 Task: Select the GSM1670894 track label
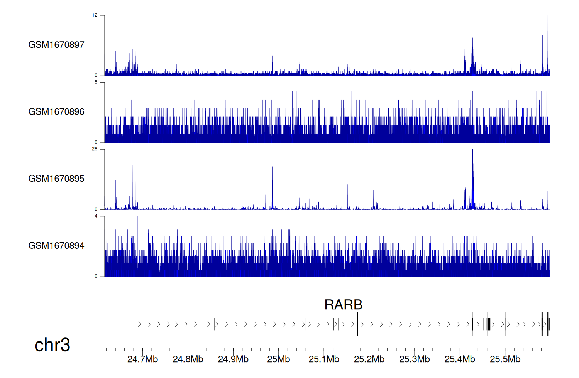click(x=56, y=246)
